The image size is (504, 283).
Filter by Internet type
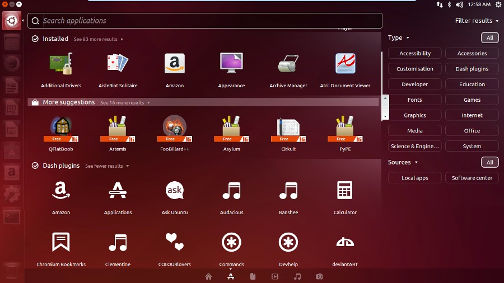pyautogui.click(x=472, y=115)
